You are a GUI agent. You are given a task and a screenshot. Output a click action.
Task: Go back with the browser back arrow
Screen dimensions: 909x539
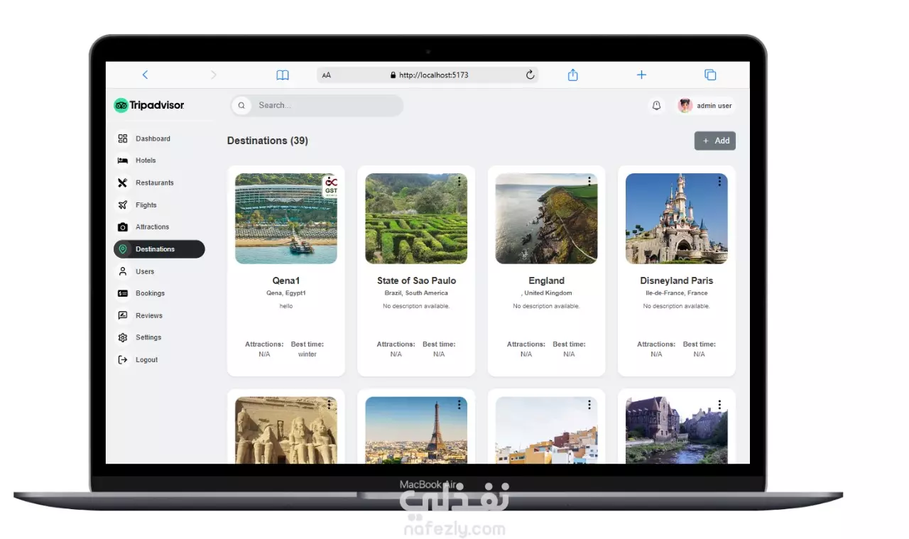point(145,75)
